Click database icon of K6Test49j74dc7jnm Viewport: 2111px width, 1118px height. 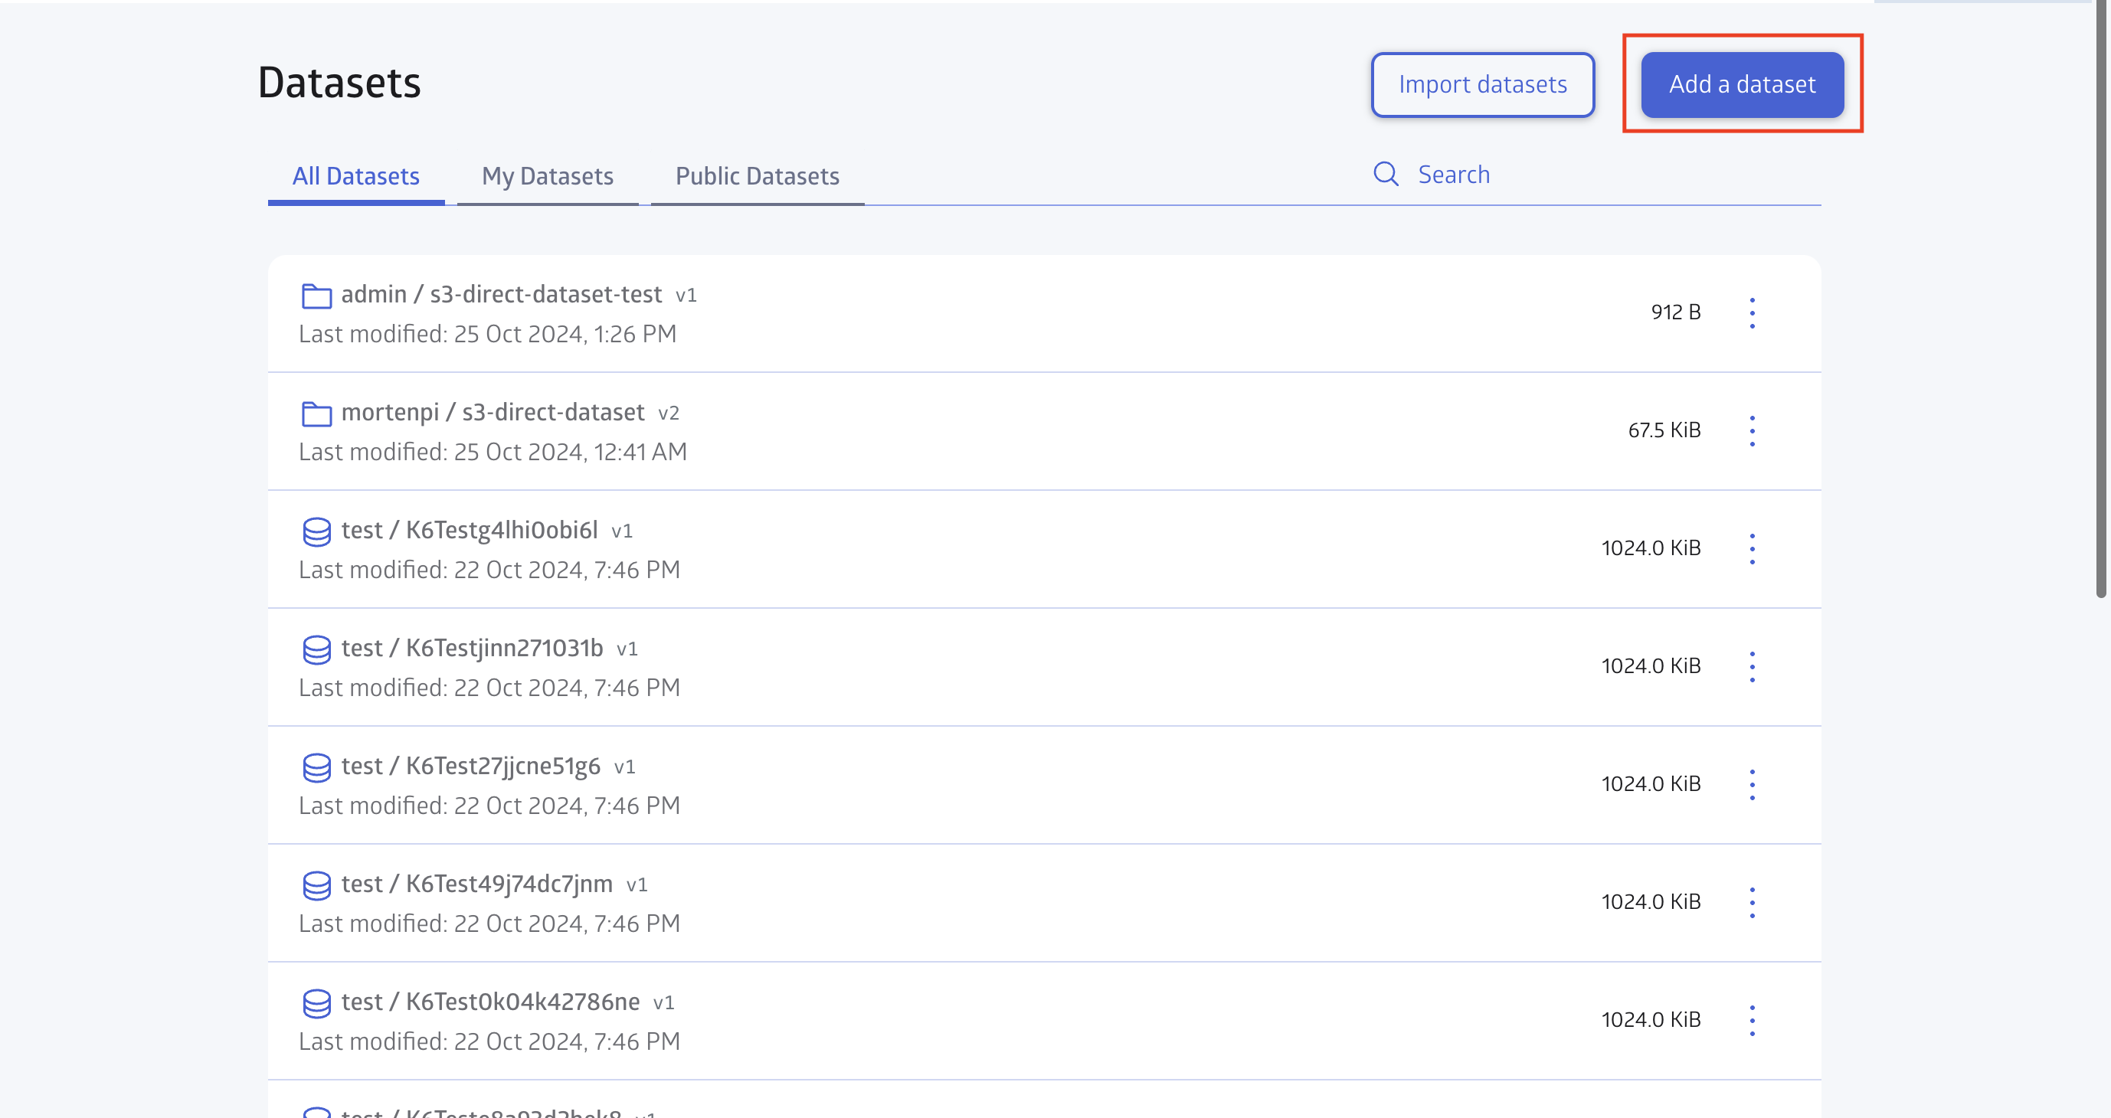(x=316, y=885)
